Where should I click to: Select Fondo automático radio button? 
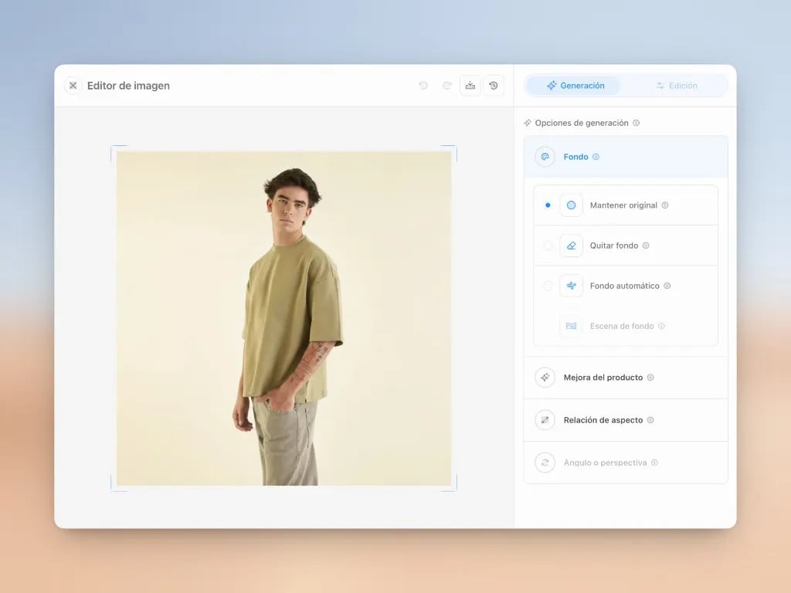click(x=548, y=286)
